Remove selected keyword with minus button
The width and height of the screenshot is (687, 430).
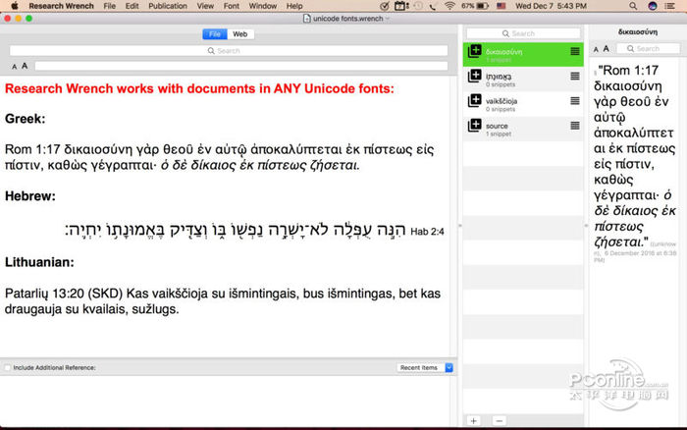499,421
